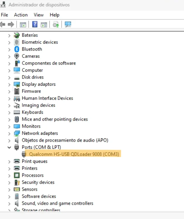
Task: Expand Sound, video and game controllers arrow
Action: (x=9, y=204)
